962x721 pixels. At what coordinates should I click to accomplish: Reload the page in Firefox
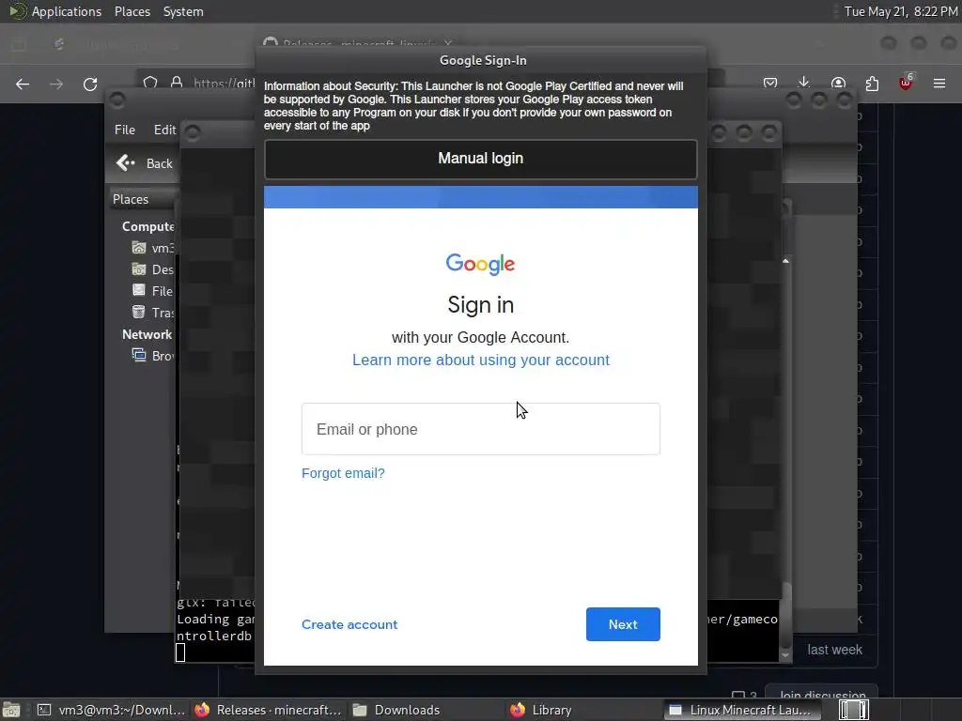coord(90,84)
